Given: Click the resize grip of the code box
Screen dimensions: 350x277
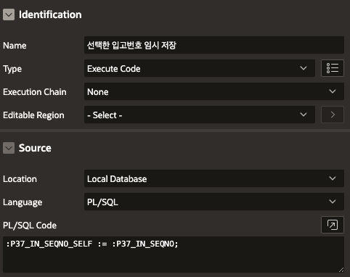Looking at the screenshot, I should (341, 270).
